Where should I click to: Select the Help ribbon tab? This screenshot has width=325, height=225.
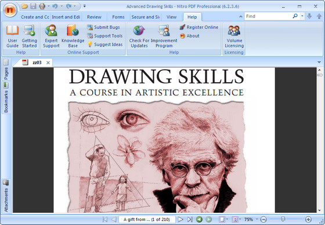tap(192, 17)
